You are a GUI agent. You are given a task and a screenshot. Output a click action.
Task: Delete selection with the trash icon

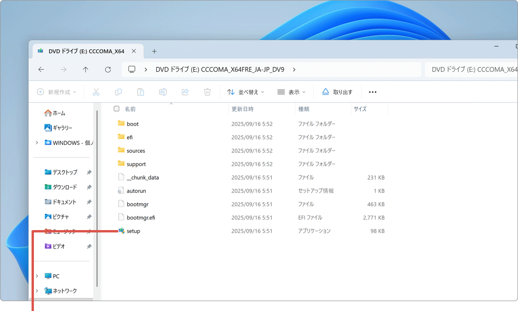pos(207,92)
